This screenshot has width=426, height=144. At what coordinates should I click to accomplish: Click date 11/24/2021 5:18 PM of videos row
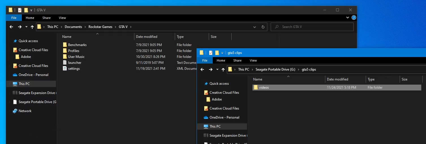click(x=341, y=88)
